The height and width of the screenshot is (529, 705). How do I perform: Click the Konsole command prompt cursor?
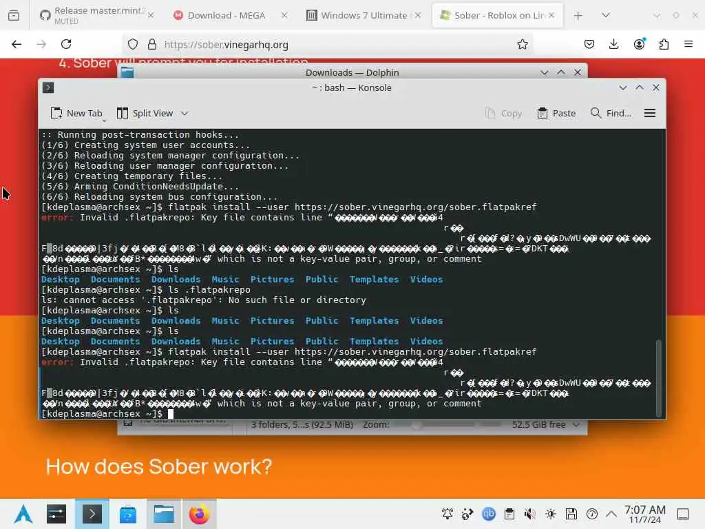tap(171, 414)
